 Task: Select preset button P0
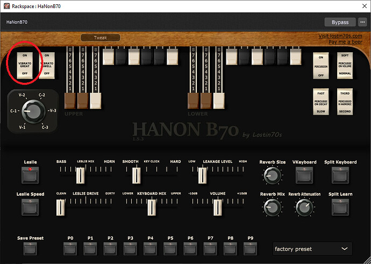[x=70, y=249]
